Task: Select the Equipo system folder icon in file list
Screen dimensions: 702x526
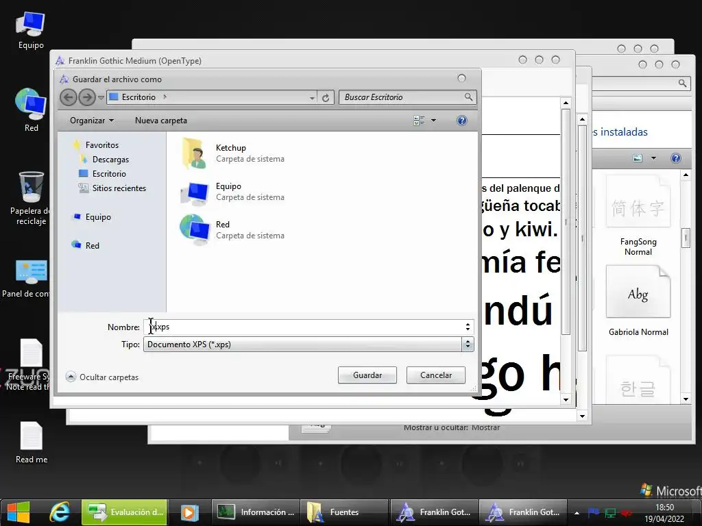Action: [x=195, y=192]
